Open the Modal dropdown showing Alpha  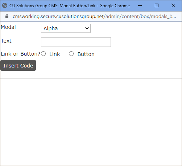pos(66,29)
